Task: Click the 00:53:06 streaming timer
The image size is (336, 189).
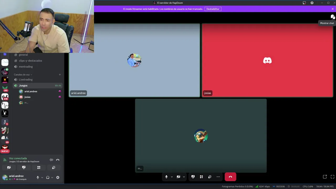Action: 279,186
